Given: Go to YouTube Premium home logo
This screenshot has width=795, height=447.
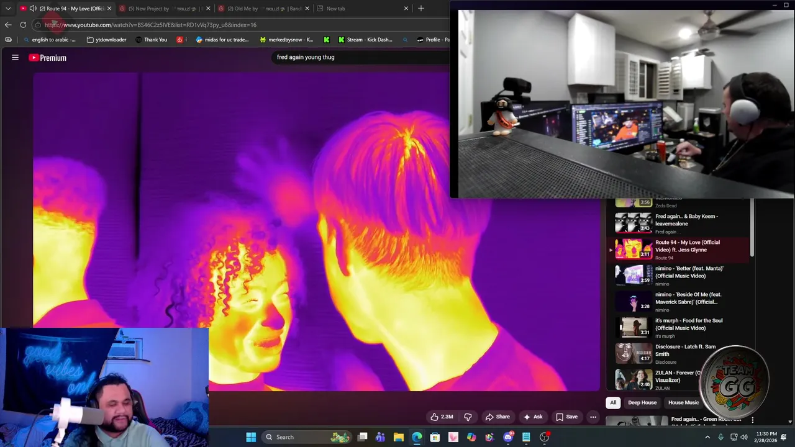Looking at the screenshot, I should (47, 58).
